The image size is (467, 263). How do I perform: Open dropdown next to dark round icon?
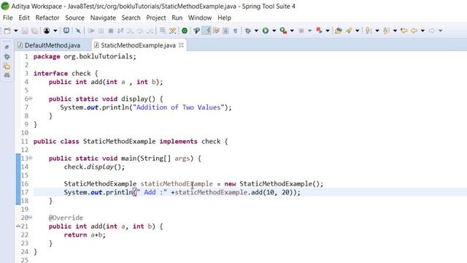55,31
